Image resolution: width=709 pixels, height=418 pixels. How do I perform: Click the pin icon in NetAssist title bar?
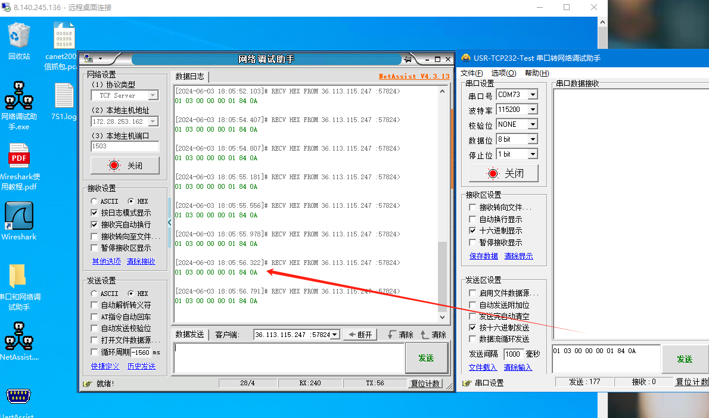click(408, 59)
